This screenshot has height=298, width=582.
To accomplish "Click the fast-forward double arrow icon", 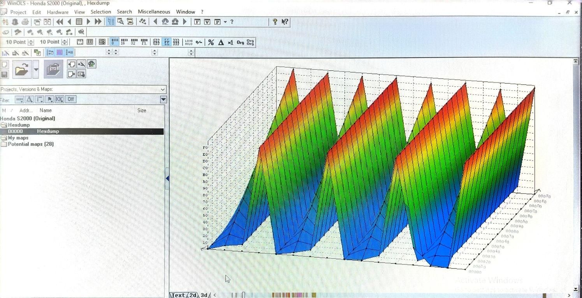I will [x=98, y=22].
